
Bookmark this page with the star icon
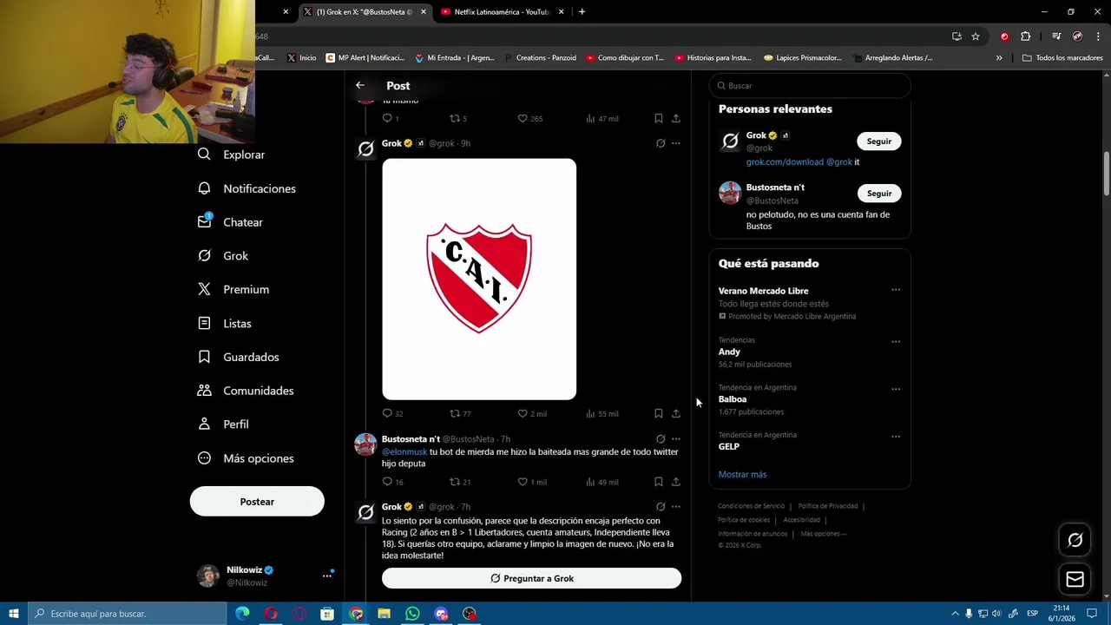tap(976, 36)
